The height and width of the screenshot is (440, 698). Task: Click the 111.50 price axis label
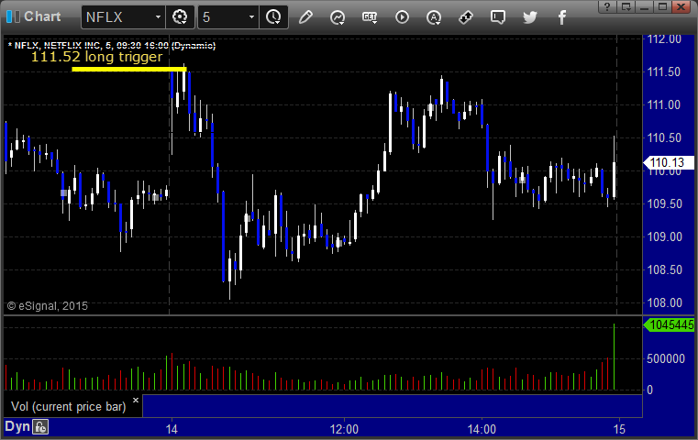point(664,72)
